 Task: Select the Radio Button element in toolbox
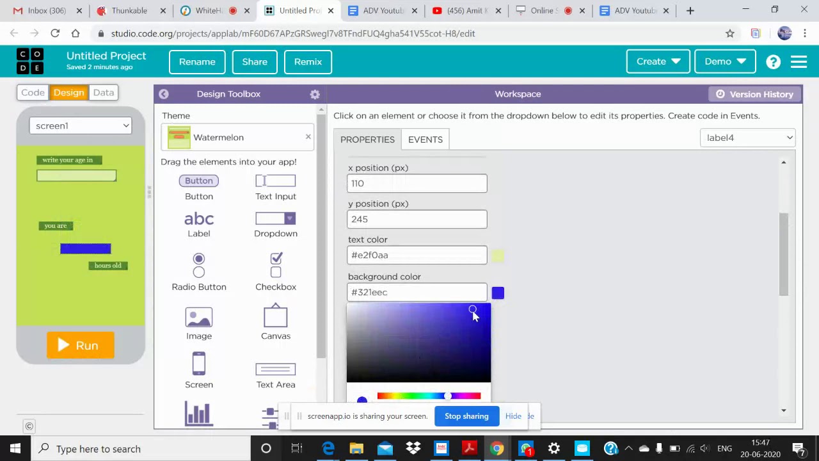coord(199,271)
